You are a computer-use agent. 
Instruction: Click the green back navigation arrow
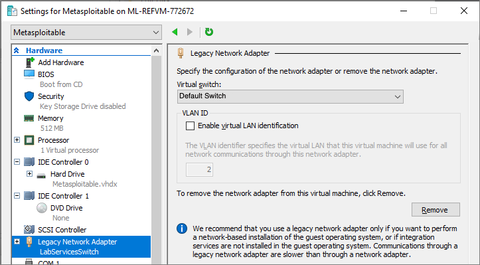[175, 32]
